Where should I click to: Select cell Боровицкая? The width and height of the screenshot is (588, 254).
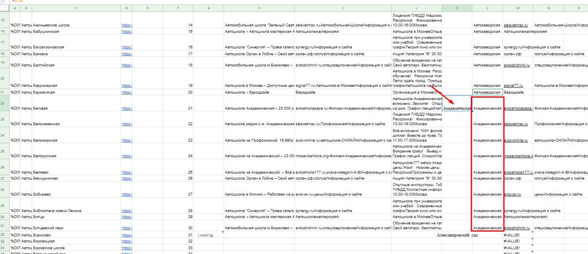[76, 241]
